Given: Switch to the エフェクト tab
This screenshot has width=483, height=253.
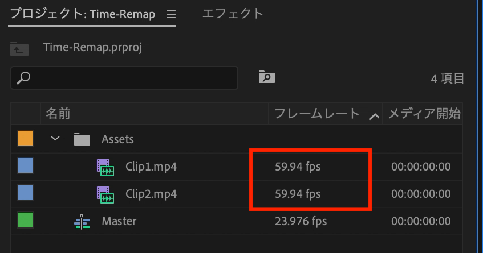Looking at the screenshot, I should (233, 14).
